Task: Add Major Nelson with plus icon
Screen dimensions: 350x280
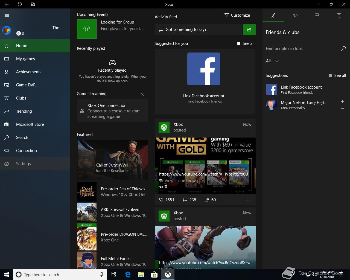Action: [342, 102]
